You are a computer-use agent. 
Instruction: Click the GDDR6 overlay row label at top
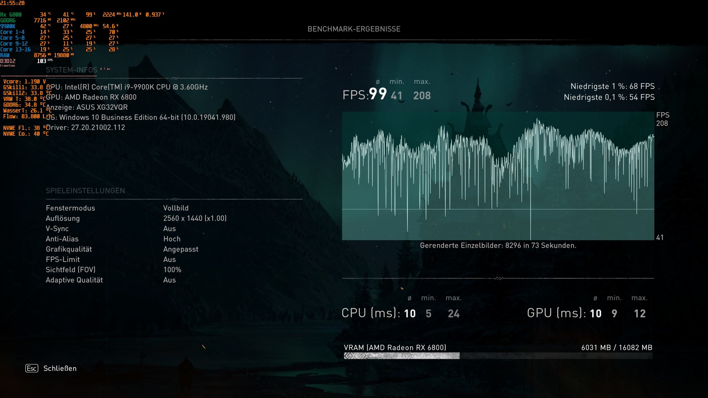pos(8,20)
